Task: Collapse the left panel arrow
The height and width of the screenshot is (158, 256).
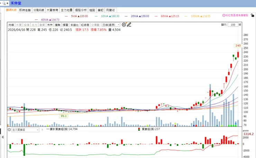Action: (3, 137)
